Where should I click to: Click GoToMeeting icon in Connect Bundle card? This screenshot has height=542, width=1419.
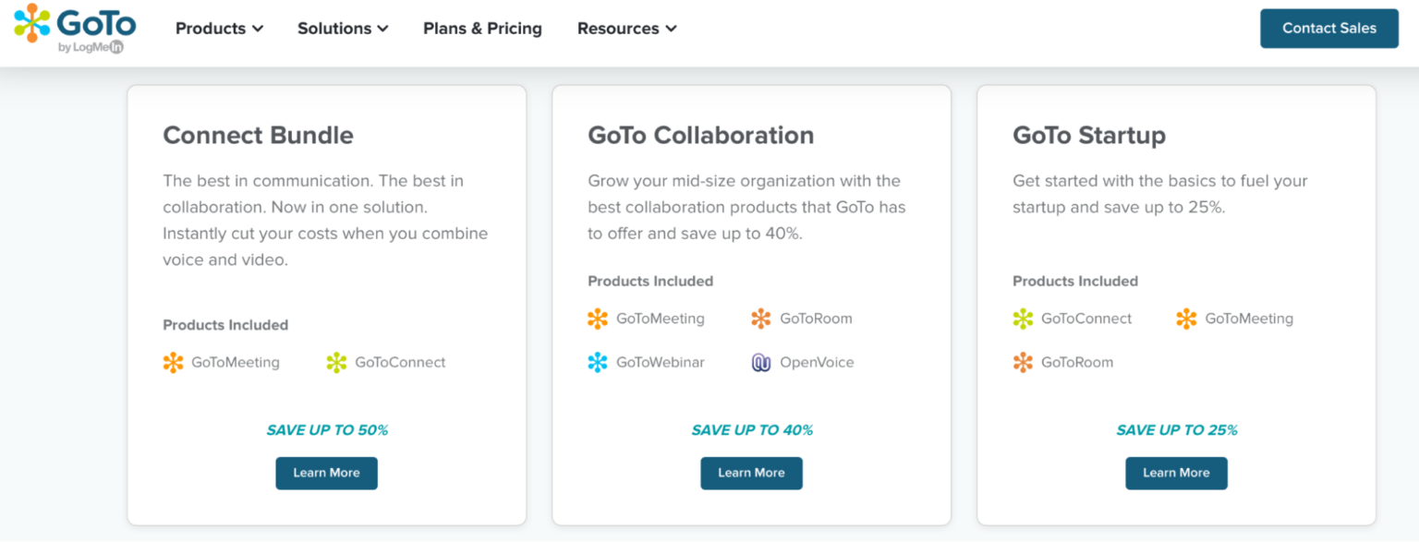pyautogui.click(x=173, y=363)
